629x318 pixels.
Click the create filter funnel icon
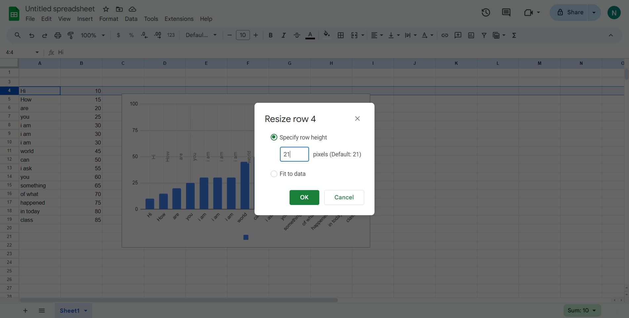(484, 35)
